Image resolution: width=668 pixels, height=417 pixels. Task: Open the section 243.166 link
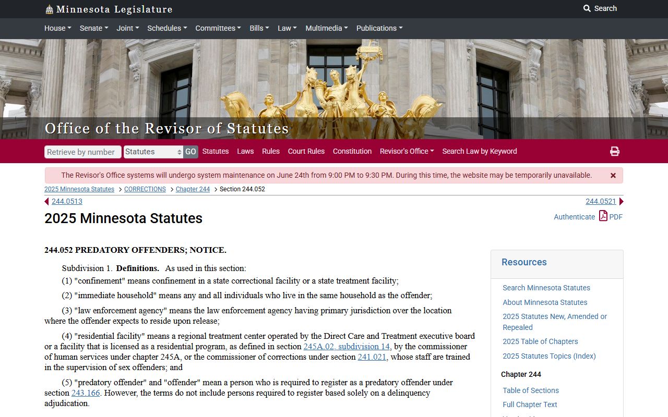point(86,393)
